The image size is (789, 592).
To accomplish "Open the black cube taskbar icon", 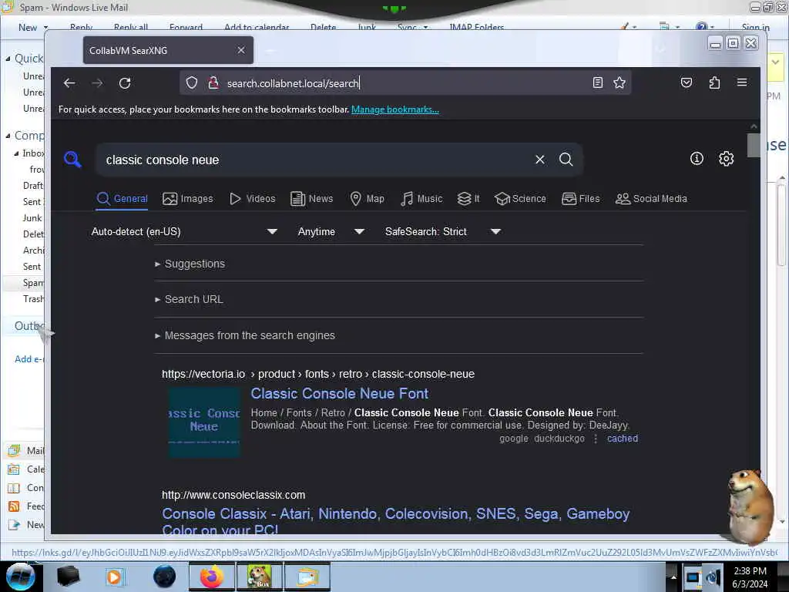I will pyautogui.click(x=69, y=577).
